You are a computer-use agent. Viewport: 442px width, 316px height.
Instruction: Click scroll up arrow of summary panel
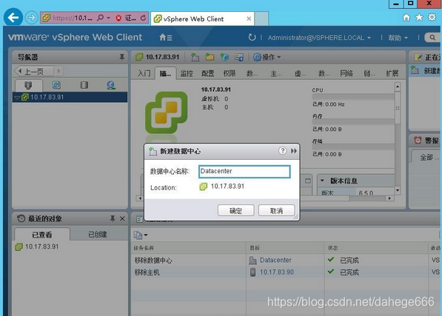[398, 87]
